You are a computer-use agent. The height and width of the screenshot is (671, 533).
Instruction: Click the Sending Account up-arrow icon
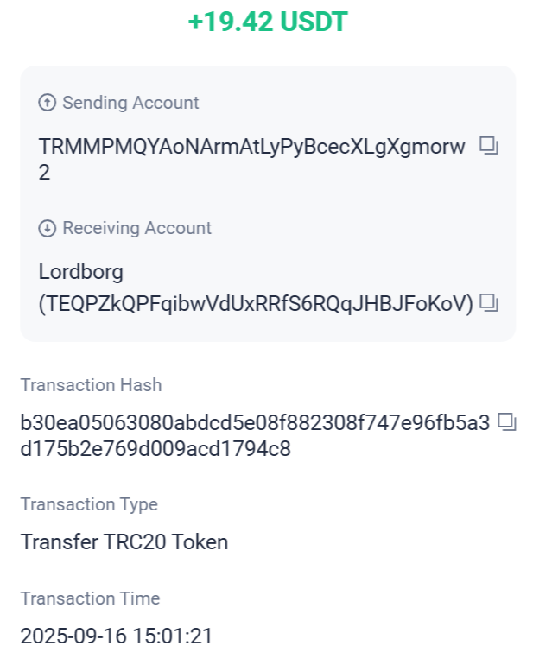point(48,103)
